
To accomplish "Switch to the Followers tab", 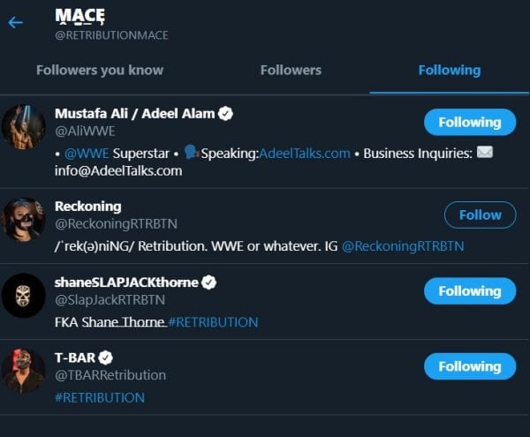I will click(x=291, y=70).
